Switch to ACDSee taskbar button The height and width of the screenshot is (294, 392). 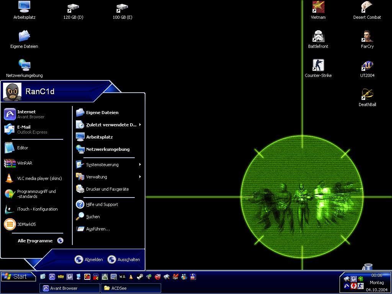pyautogui.click(x=131, y=288)
